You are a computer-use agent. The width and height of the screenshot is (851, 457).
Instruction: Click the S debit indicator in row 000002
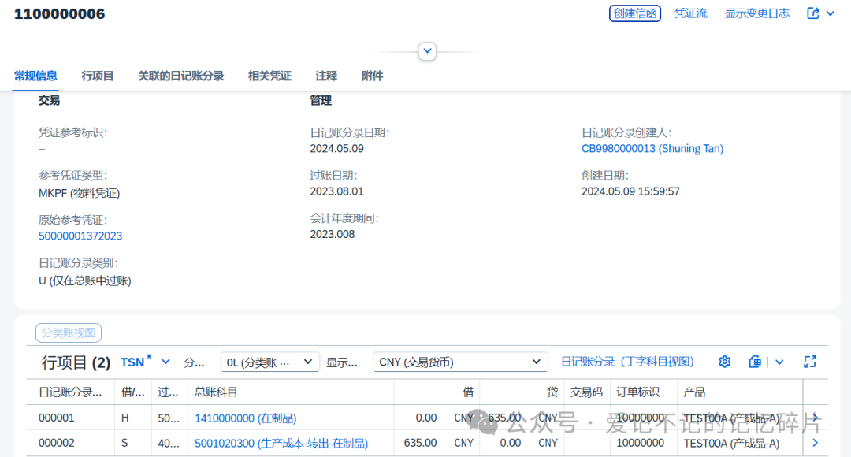(124, 443)
